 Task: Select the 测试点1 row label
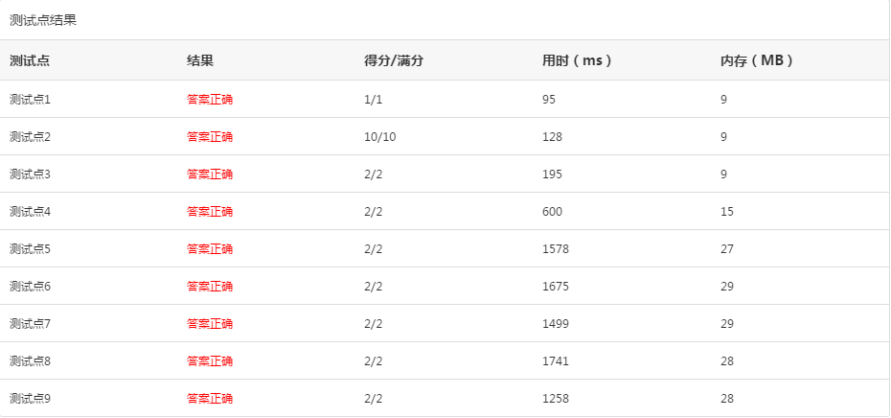(30, 99)
